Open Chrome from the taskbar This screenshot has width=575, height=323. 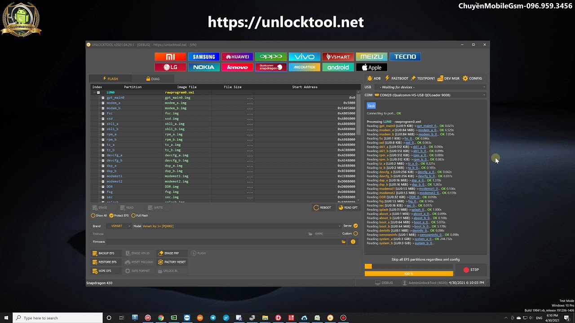coord(161,318)
